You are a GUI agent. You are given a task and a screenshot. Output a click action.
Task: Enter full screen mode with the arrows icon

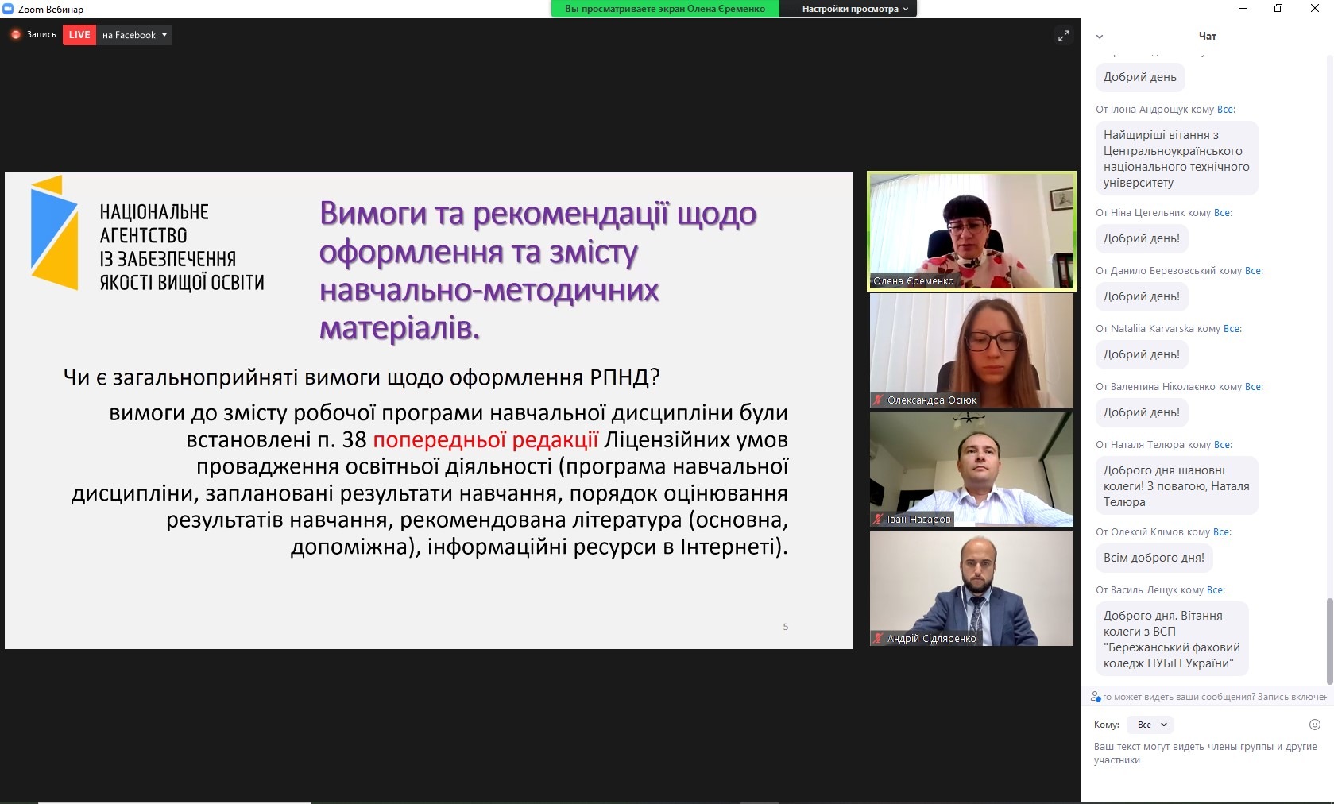pyautogui.click(x=1063, y=36)
